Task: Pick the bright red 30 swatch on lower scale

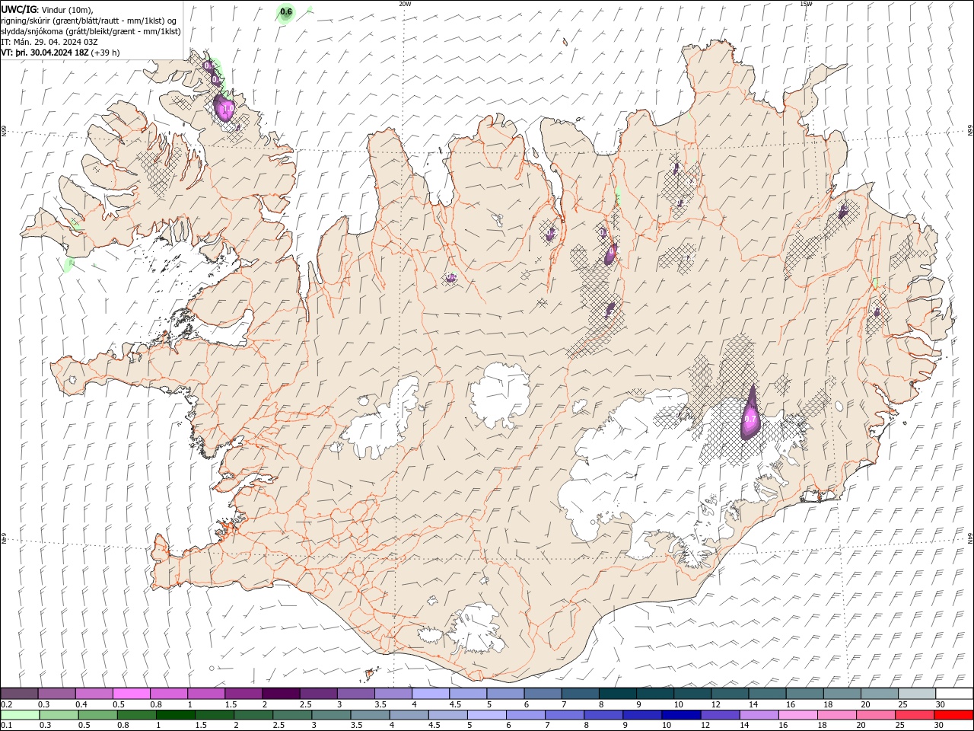Action: tap(954, 715)
